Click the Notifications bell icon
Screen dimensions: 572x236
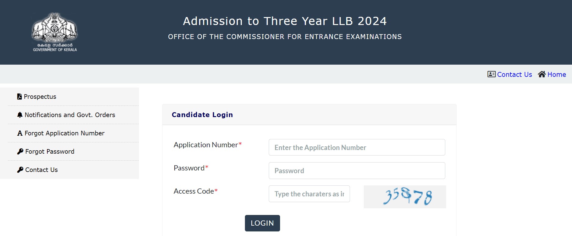[x=20, y=115]
